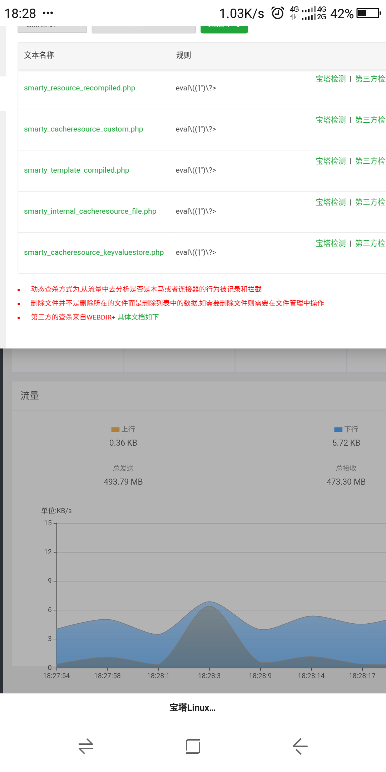Toggle the orange 上行 upload legend
Image resolution: width=386 pixels, height=772 pixels.
[123, 429]
